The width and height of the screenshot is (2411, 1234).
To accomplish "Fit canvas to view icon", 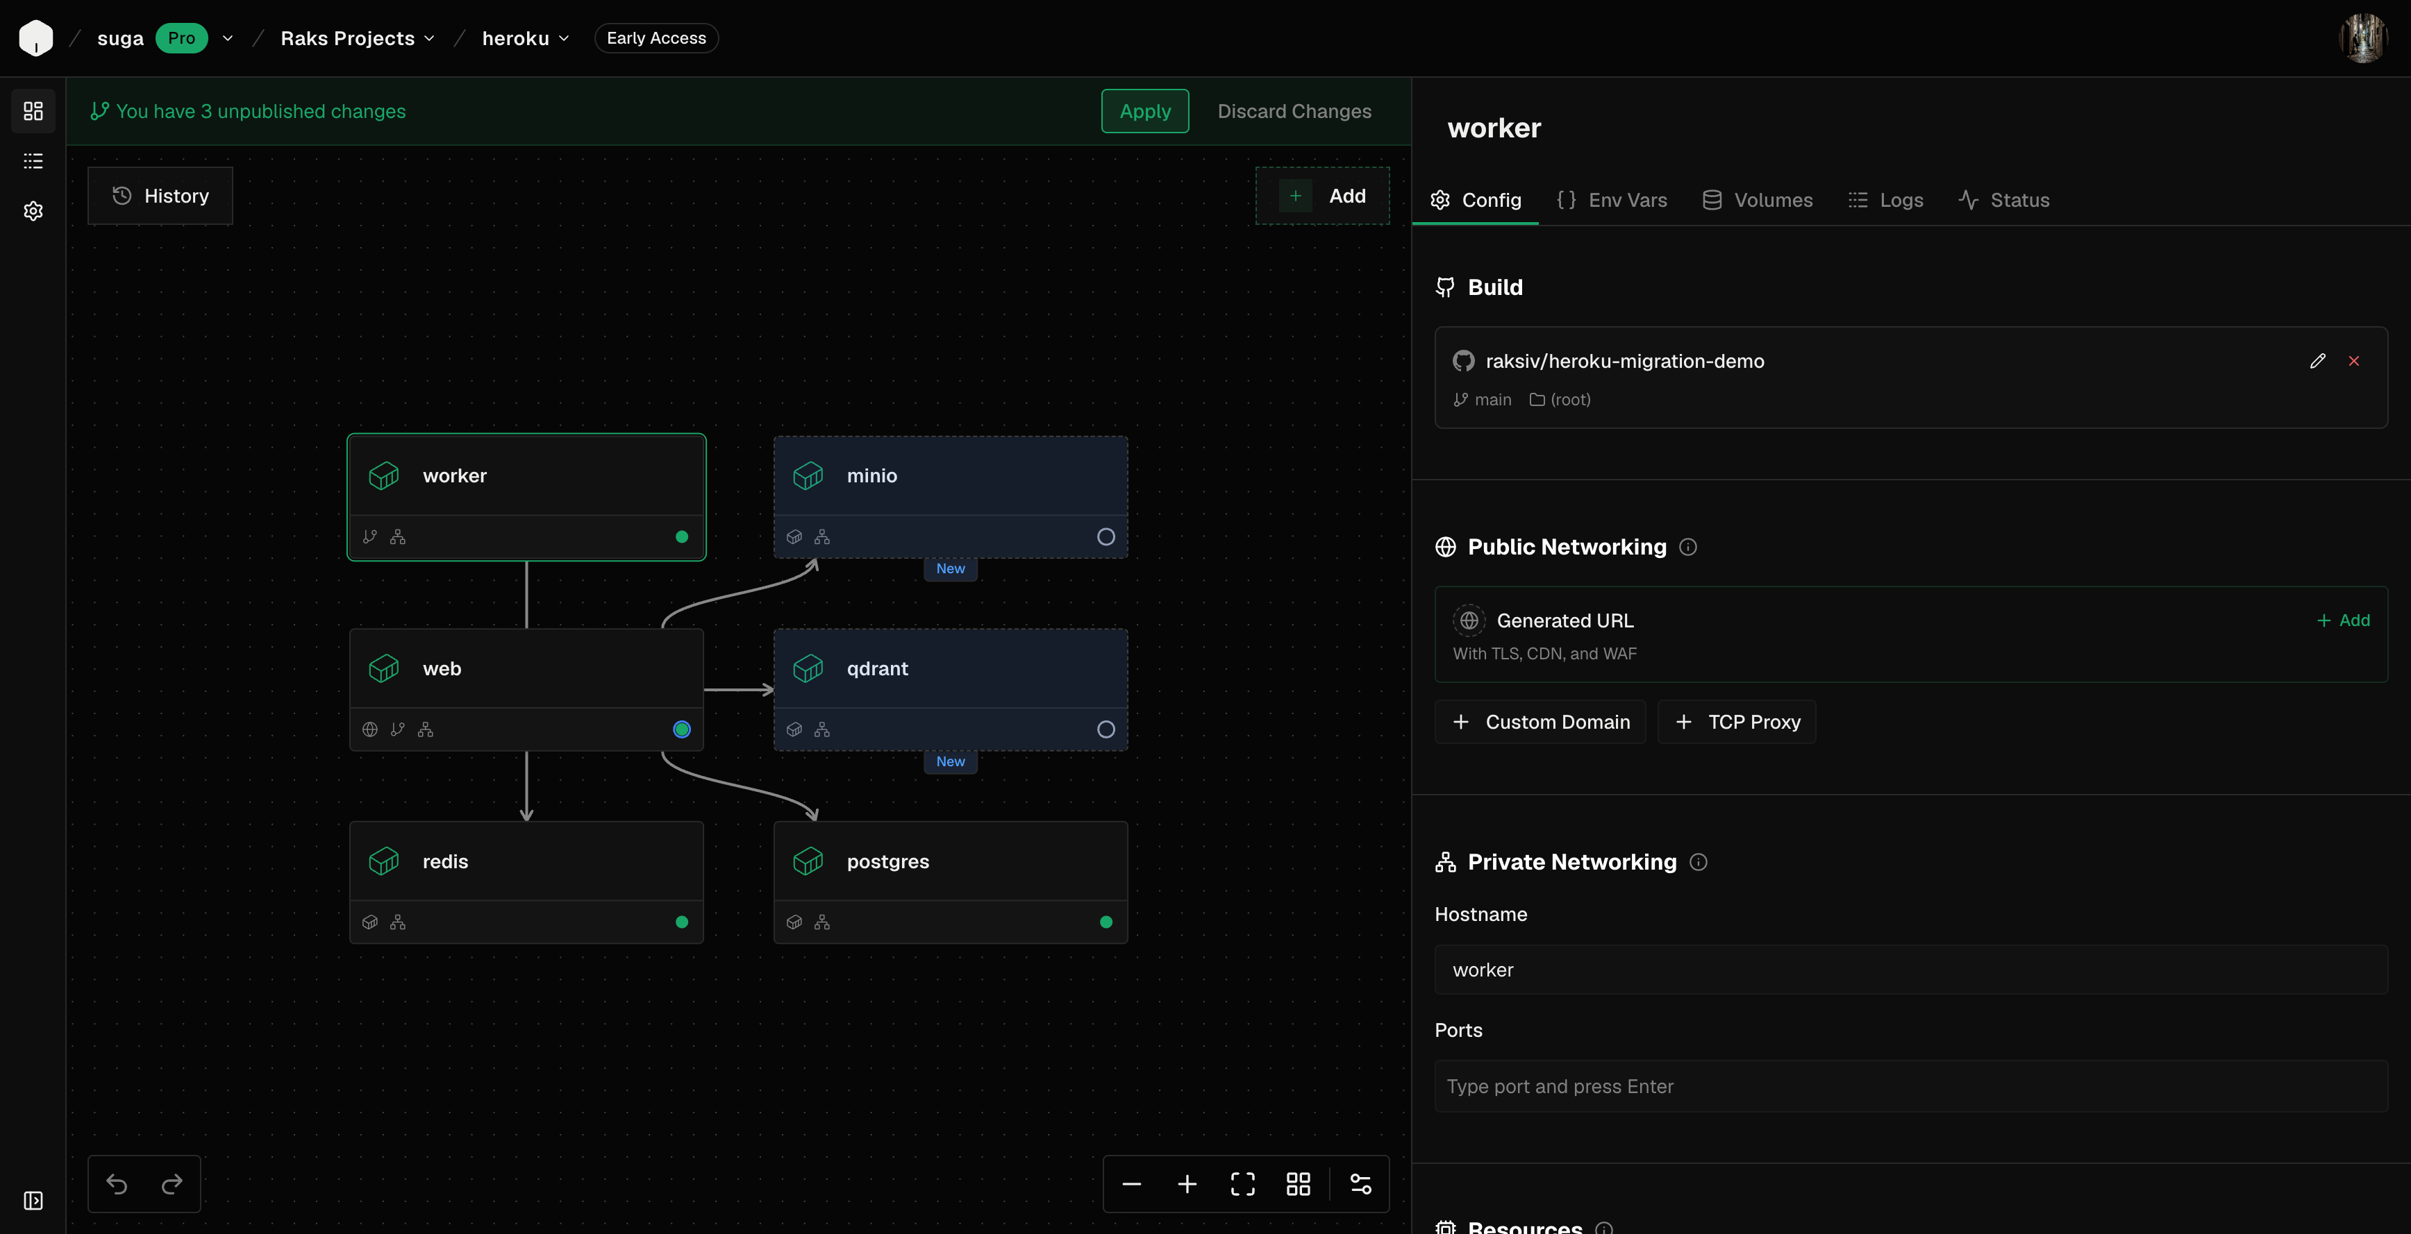I will pyautogui.click(x=1243, y=1185).
